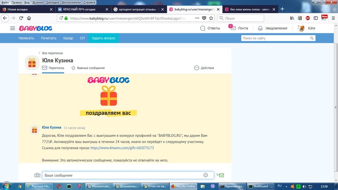
Task: Select the Переписка tab
Action: point(53,68)
